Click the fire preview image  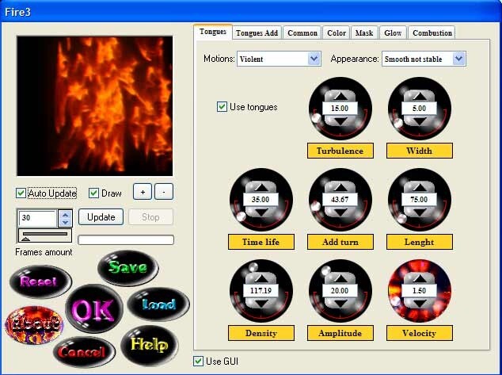[95, 105]
